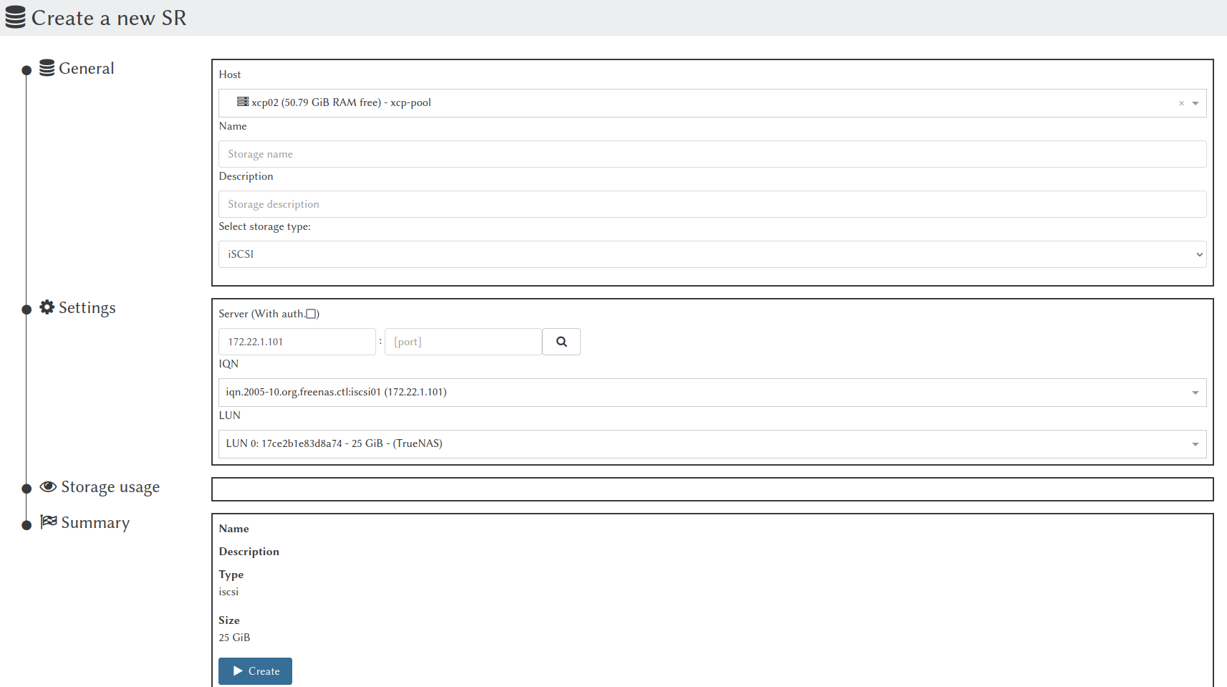Clear the selected host with the × control
The height and width of the screenshot is (687, 1227).
1180,102
